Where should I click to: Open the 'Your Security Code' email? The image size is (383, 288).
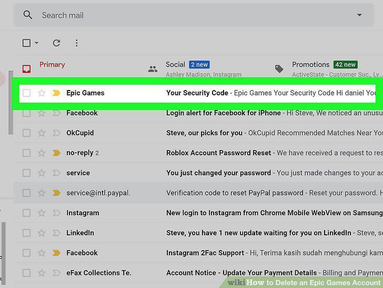197,93
